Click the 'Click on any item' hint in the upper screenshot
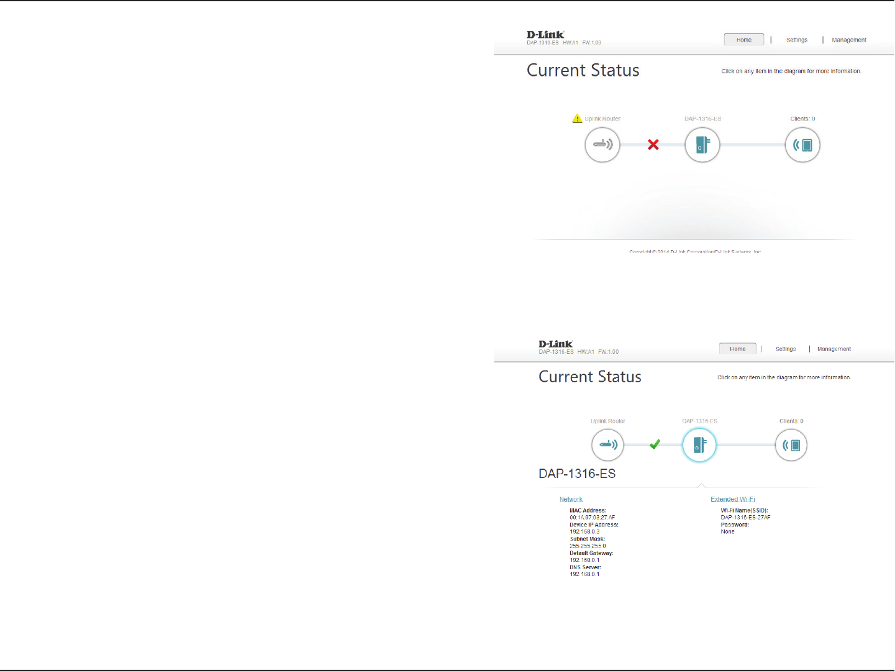 (791, 71)
